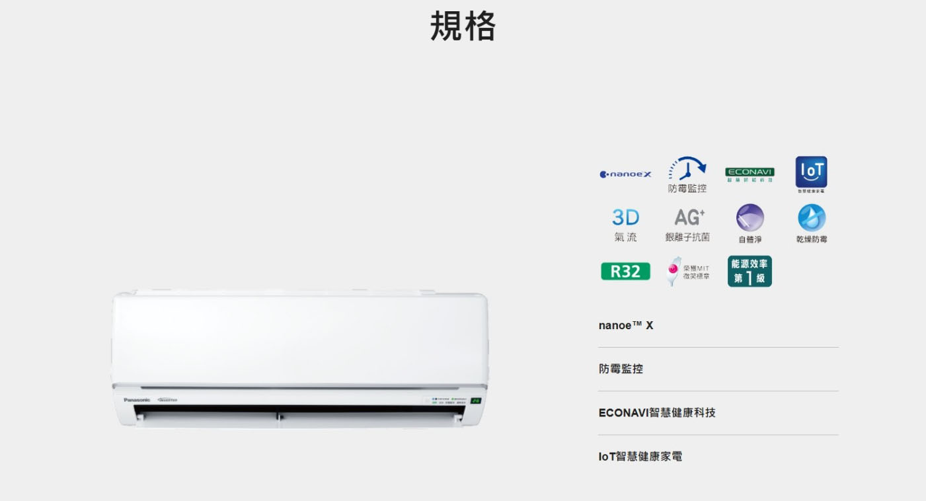Viewport: 926px width, 501px height.
Task: Open the blue IoT icon
Action: [811, 175]
